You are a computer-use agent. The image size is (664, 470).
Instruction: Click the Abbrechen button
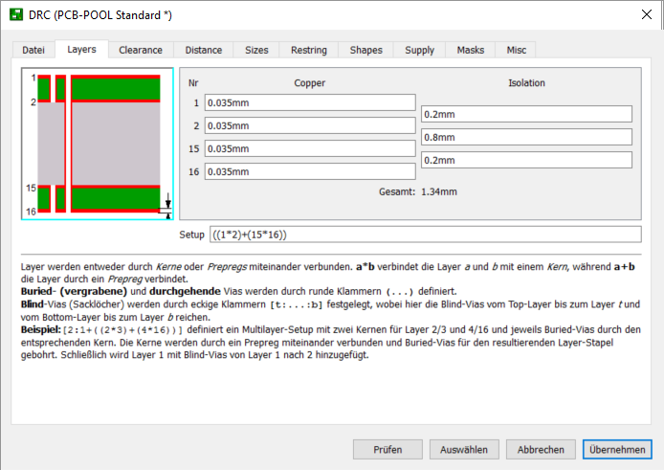pos(541,449)
